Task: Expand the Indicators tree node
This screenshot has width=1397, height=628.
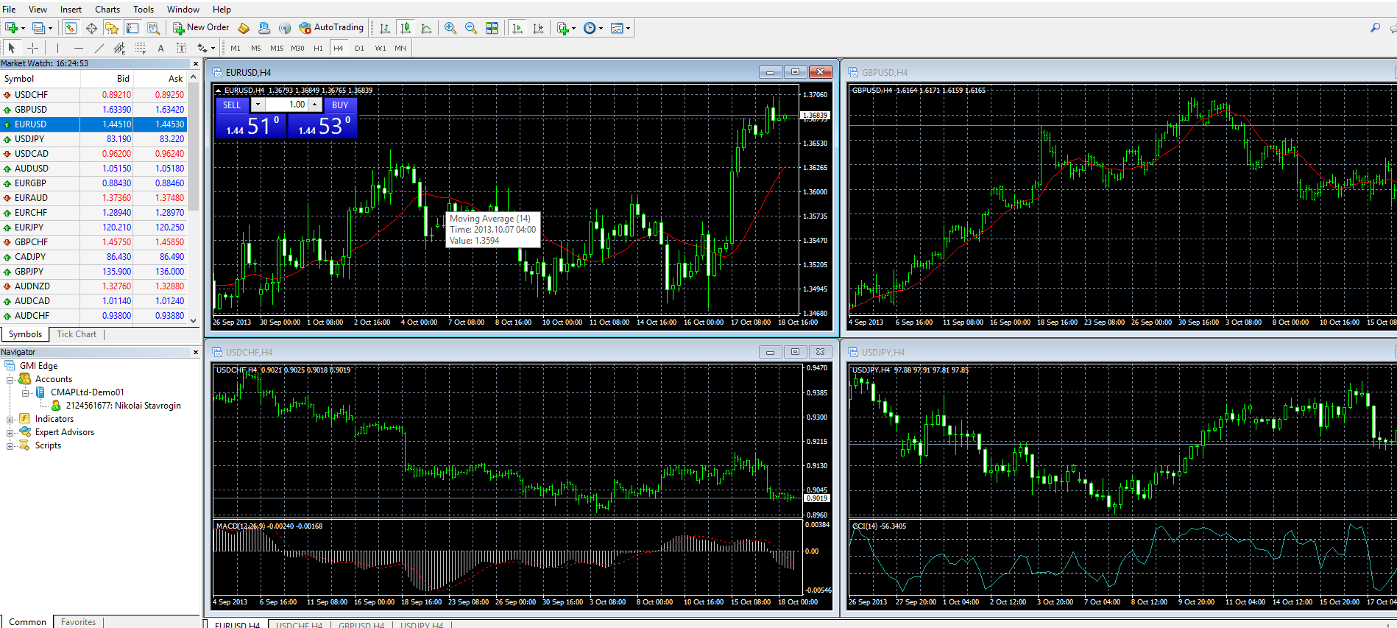Action: point(10,420)
